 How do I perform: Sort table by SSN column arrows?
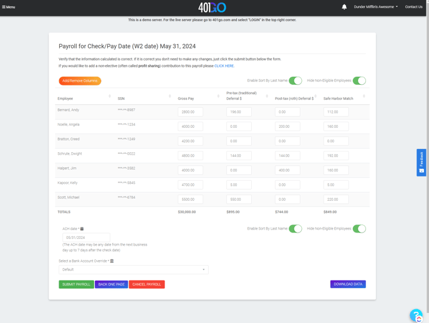[170, 96]
